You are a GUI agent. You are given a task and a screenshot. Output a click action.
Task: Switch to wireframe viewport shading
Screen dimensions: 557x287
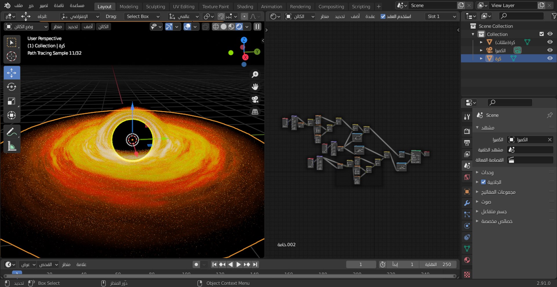point(216,27)
